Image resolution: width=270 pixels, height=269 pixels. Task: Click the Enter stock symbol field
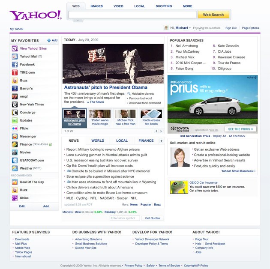pyautogui.click(x=125, y=218)
